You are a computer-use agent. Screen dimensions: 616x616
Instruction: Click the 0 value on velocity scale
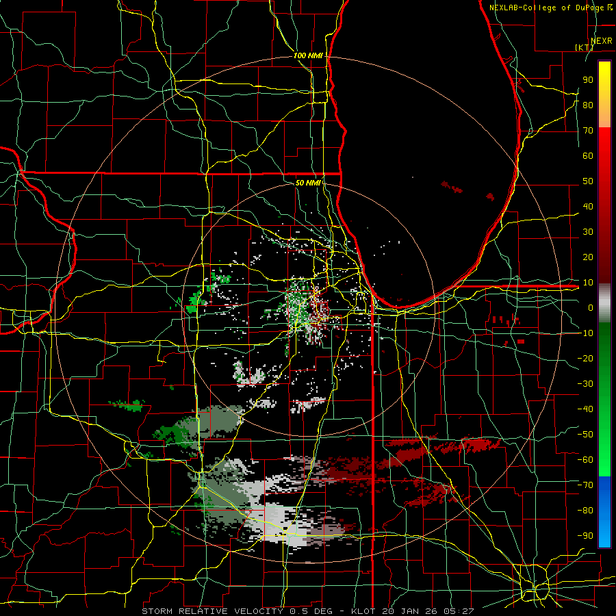[x=591, y=307]
